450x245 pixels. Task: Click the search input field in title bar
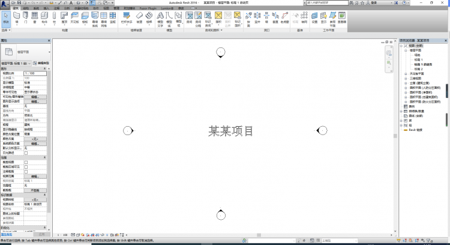point(327,2)
